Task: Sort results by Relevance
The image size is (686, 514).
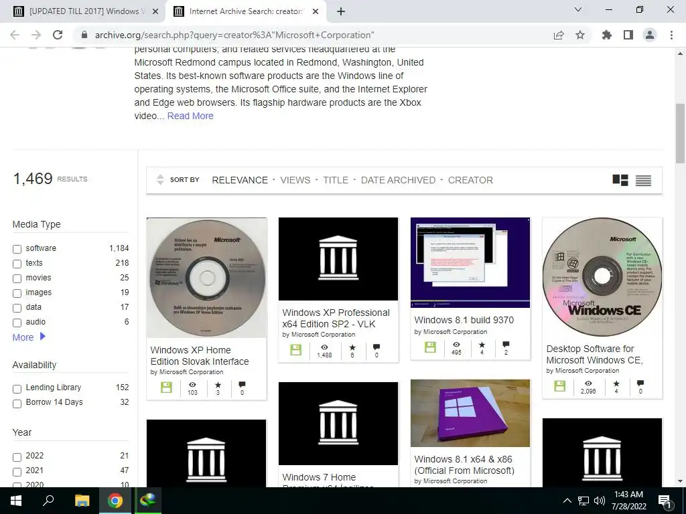Action: point(240,180)
